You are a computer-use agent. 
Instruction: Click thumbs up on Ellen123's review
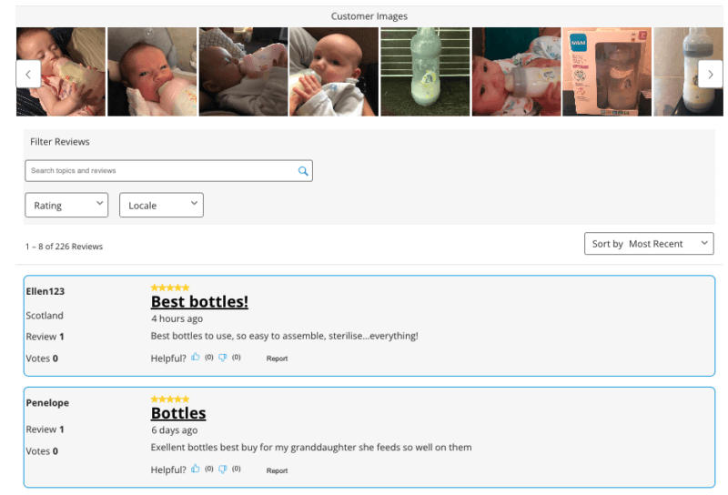point(196,358)
